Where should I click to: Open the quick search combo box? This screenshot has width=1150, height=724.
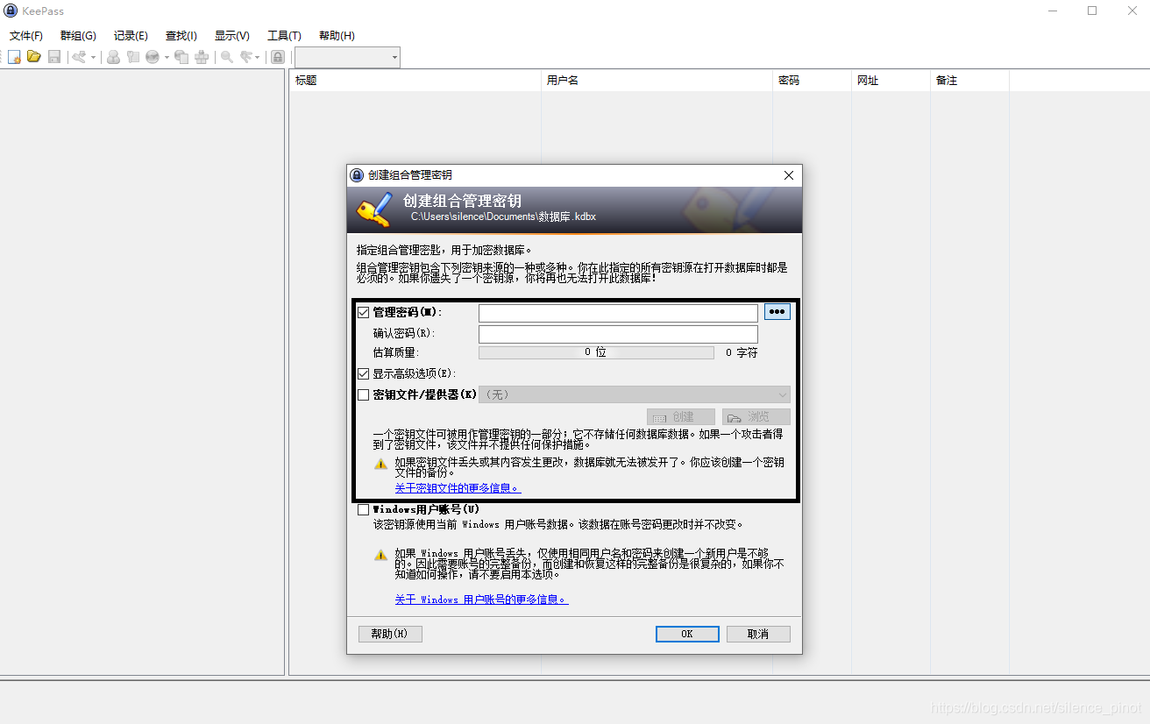coord(347,58)
